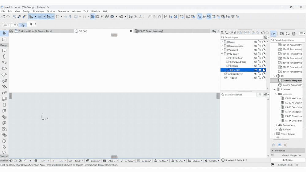Choose the Curtain Wall tool in toolbox
The width and height of the screenshot is (306, 172).
pos(4,99)
